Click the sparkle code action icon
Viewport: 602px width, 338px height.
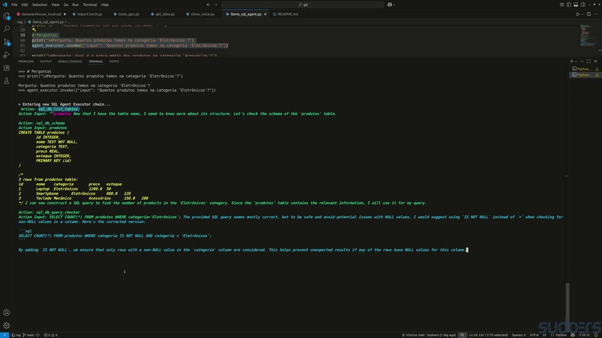tap(34, 30)
